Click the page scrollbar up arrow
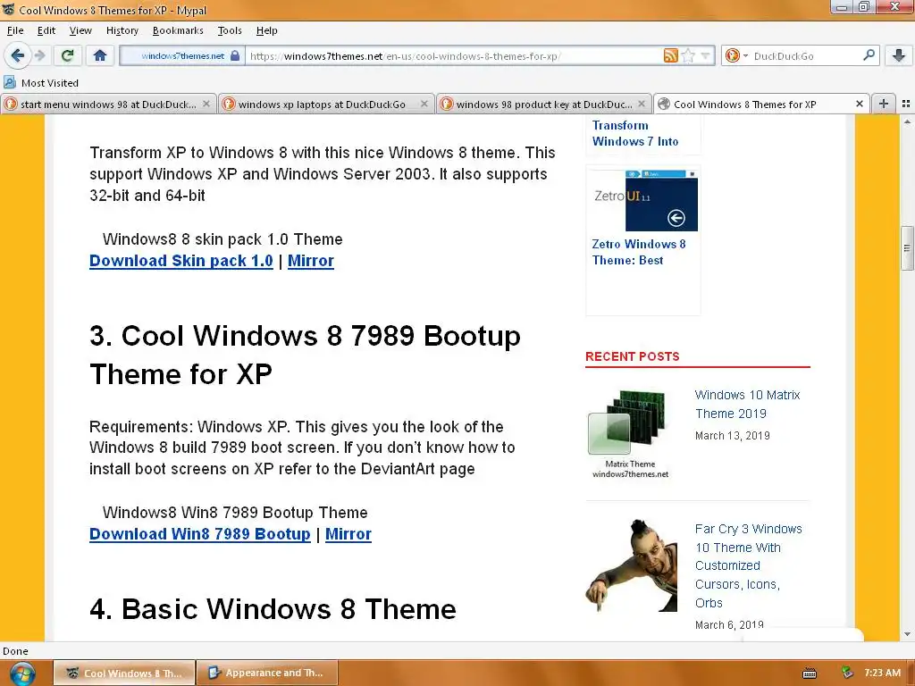915x686 pixels. pos(907,121)
